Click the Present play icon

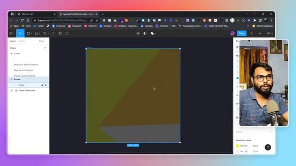pyautogui.click(x=252, y=33)
